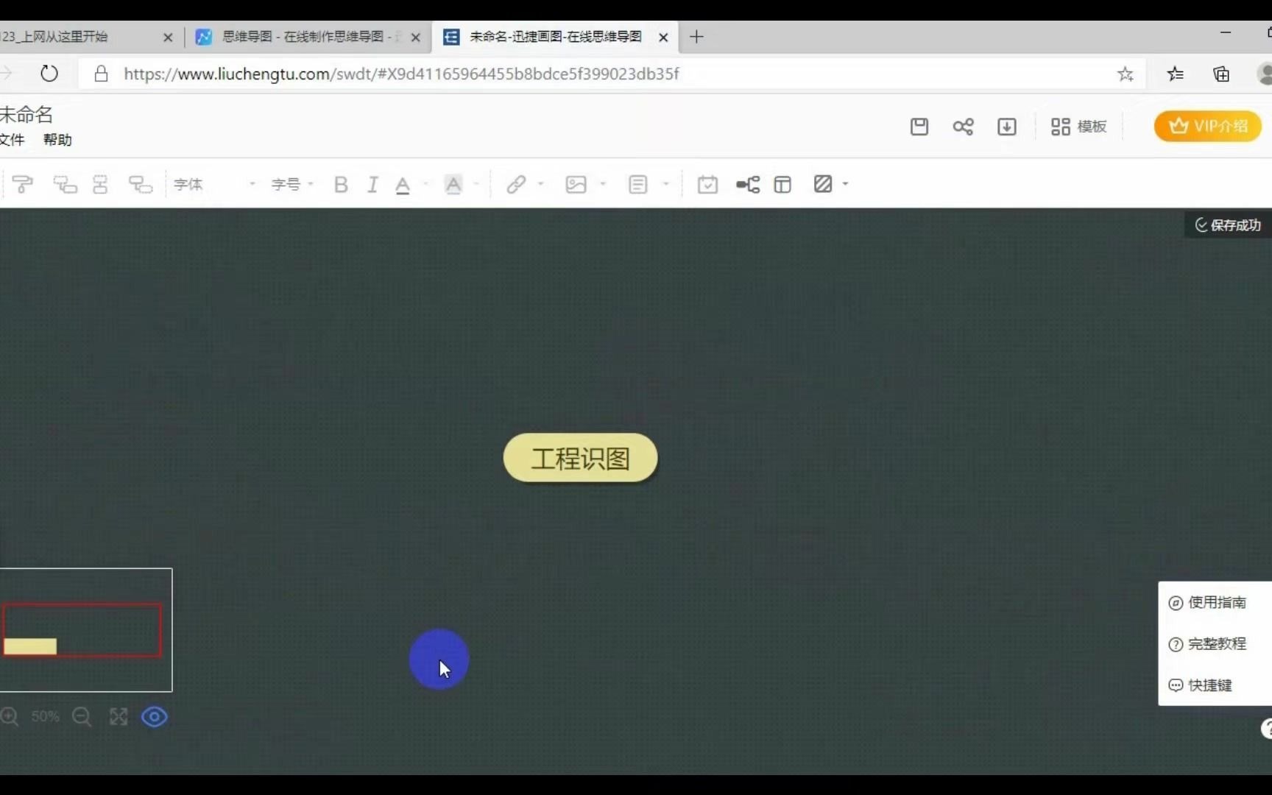Screen dimensions: 1272x795
Task: Expand the image insert dropdown arrow
Action: pos(603,184)
